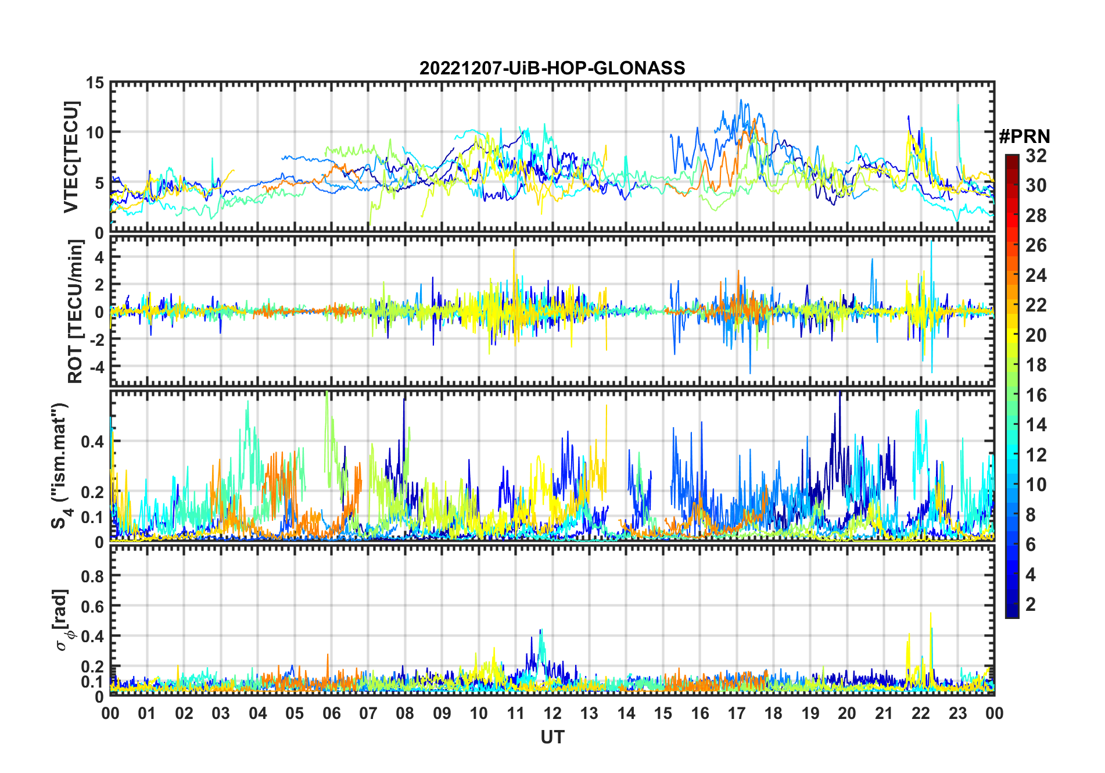Click the 0.1 tick on the sigma-phi axis
The width and height of the screenshot is (1105, 773).
(x=93, y=682)
